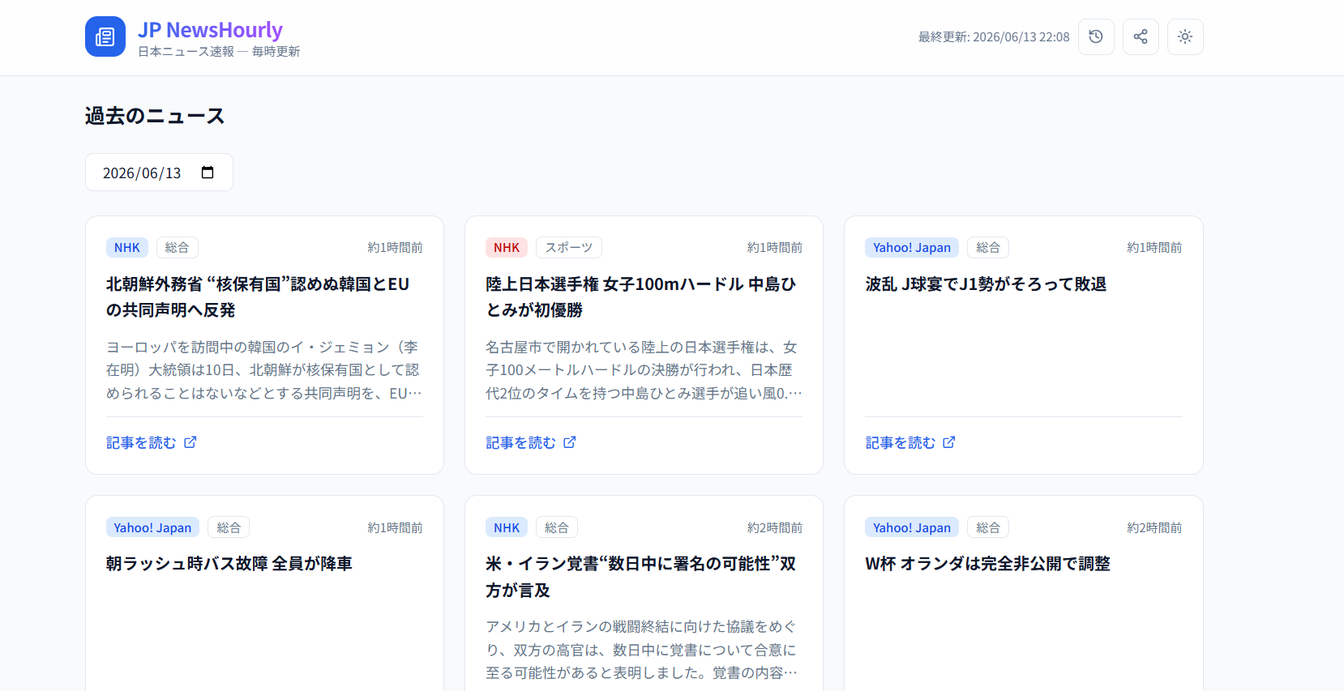Click 総合 category tag on 北朝鮮外務省 card
Viewport: 1344px width, 691px height.
point(178,248)
